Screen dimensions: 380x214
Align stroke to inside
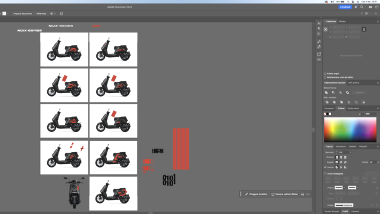[x=341, y=167]
